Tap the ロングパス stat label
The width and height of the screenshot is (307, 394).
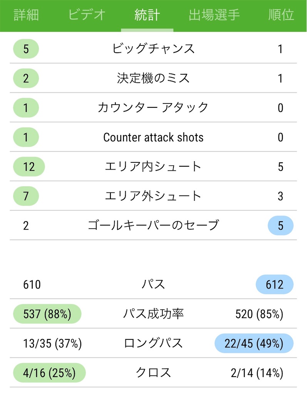coord(153,343)
